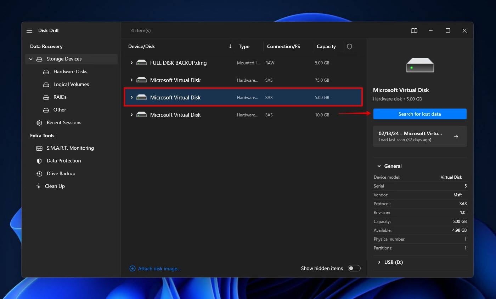
Task: Open the Data Protection tool
Action: point(64,161)
